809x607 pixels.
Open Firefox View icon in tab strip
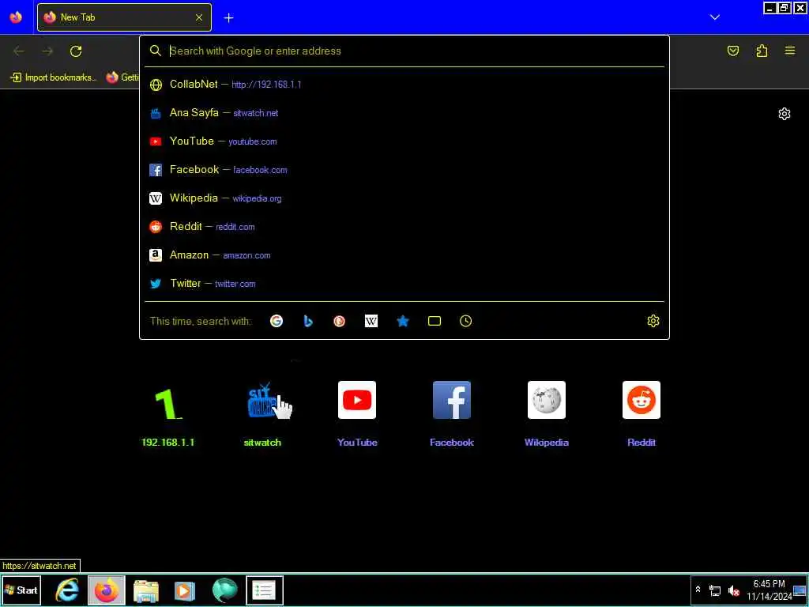[x=16, y=17]
